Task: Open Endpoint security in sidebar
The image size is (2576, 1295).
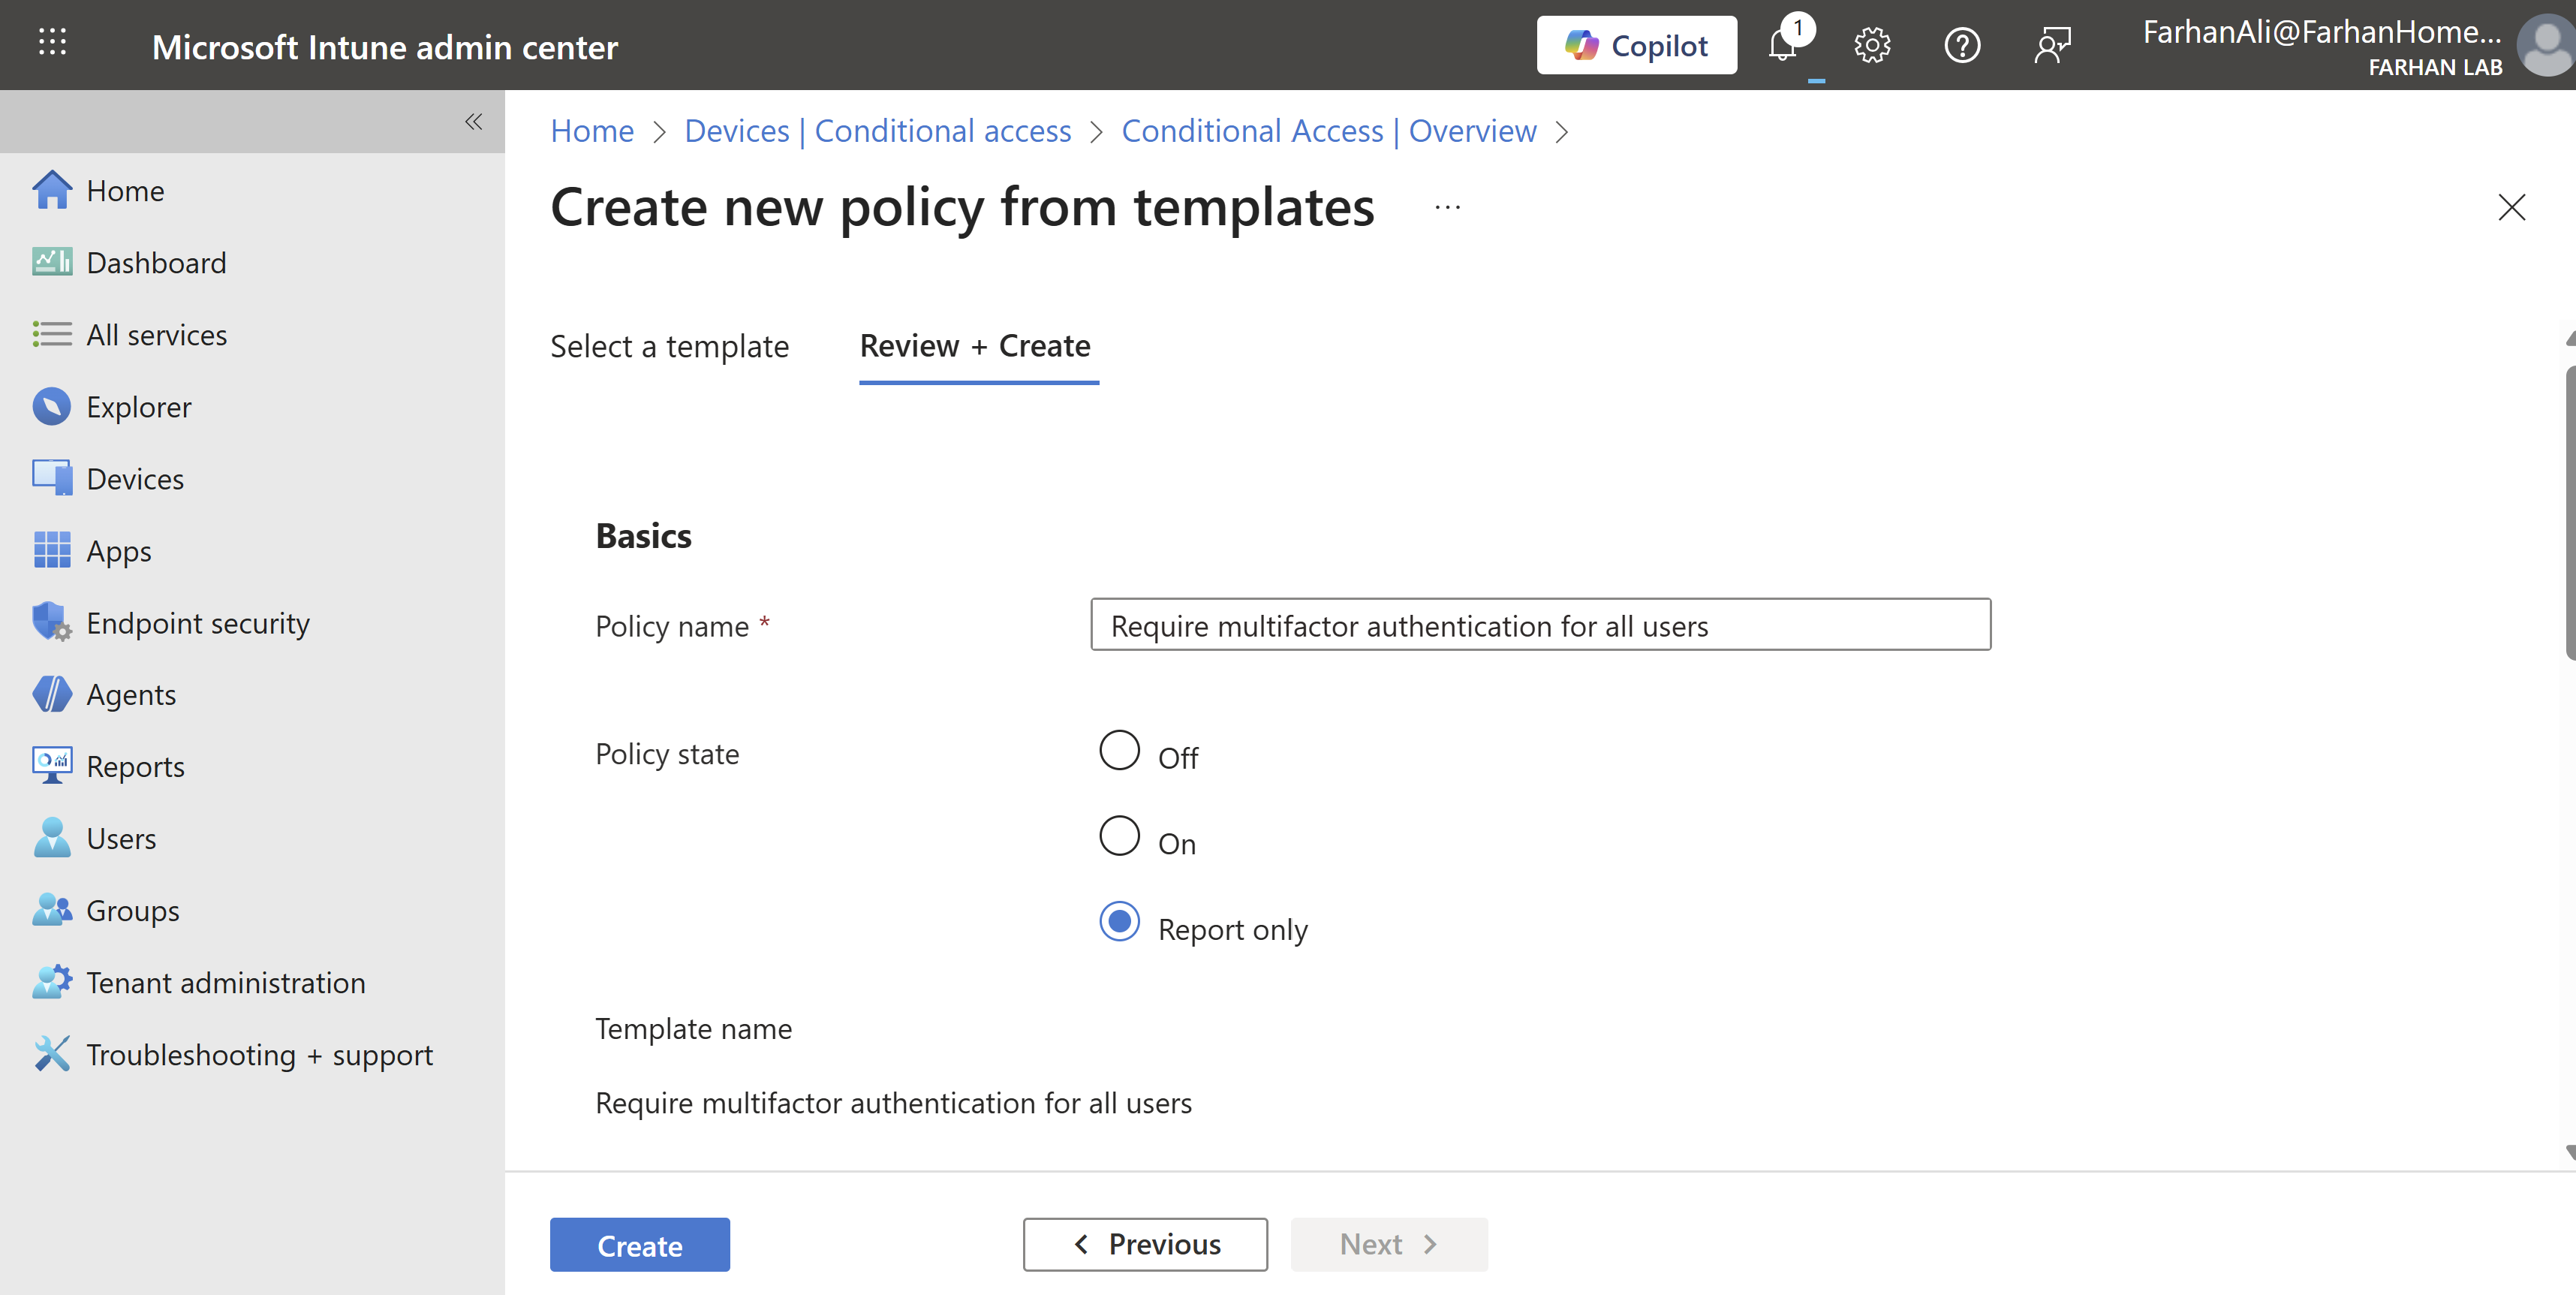Action: [x=197, y=623]
